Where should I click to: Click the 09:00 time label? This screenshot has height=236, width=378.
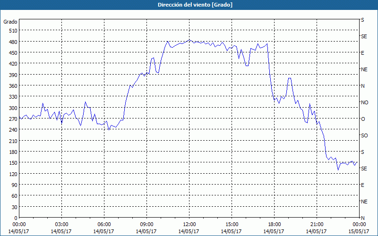click(x=146, y=225)
